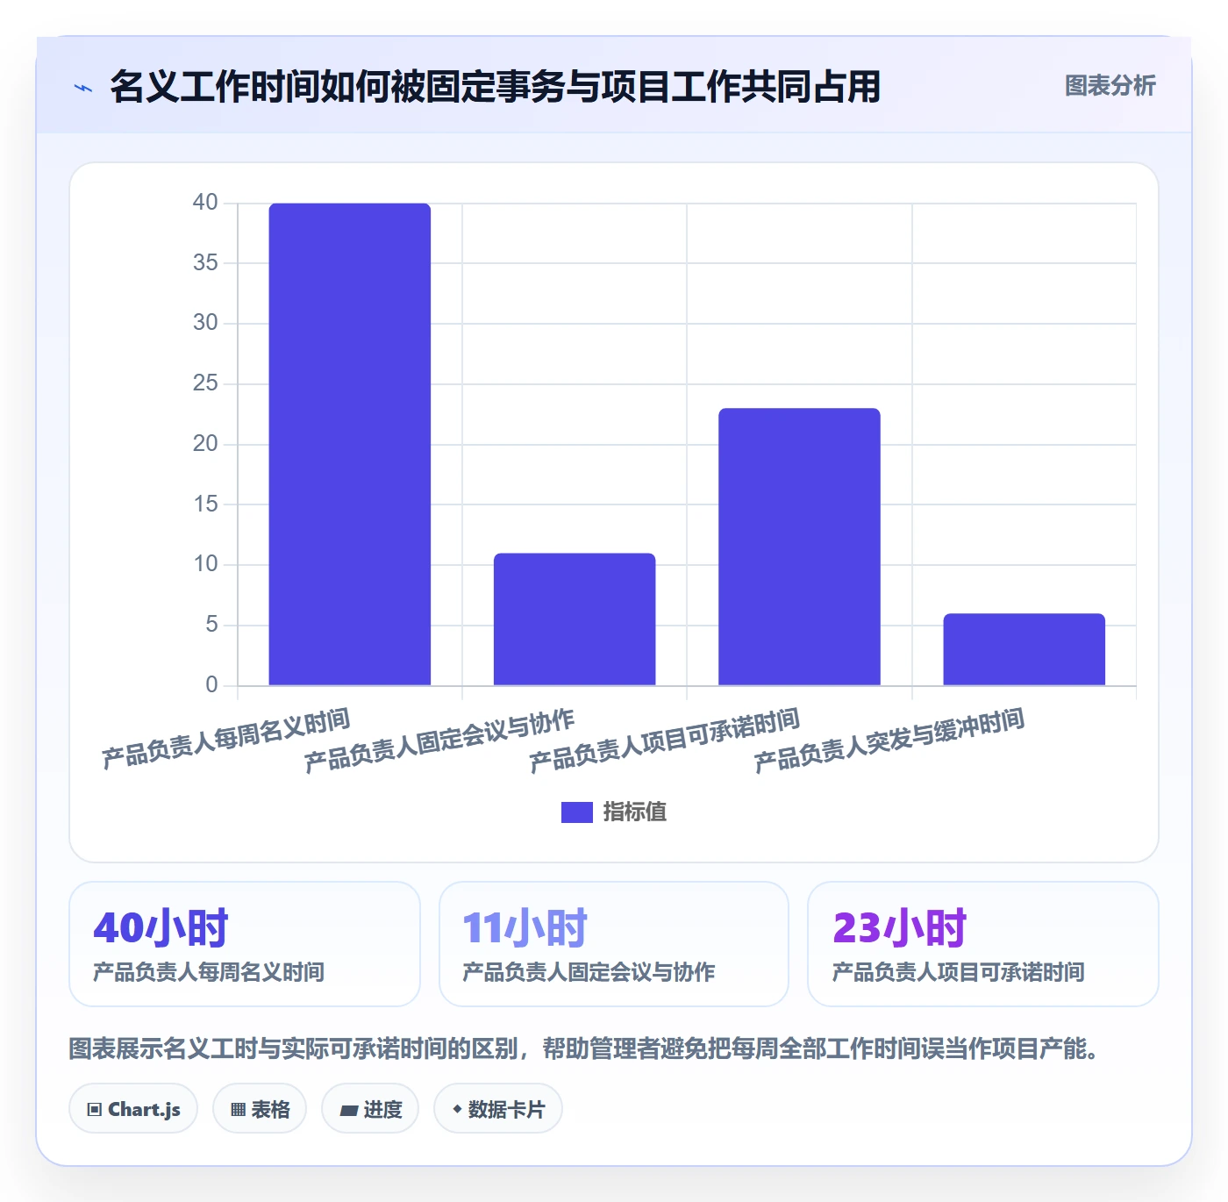The height and width of the screenshot is (1202, 1228).
Task: Click the chart title 名义工作时间如何被固定事务与项目工作共同占用
Action: tap(495, 87)
